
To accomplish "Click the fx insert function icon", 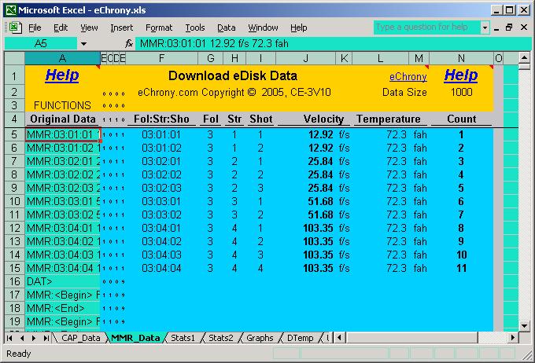I will pyautogui.click(x=128, y=44).
